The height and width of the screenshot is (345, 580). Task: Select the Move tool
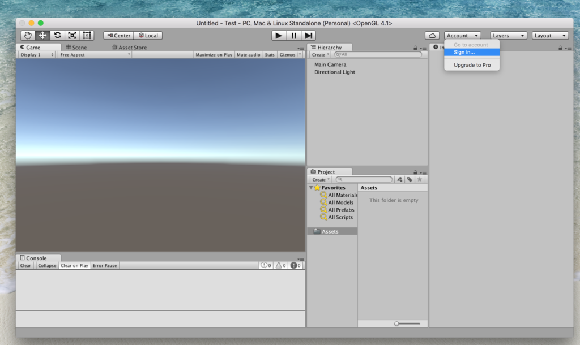[x=42, y=36]
